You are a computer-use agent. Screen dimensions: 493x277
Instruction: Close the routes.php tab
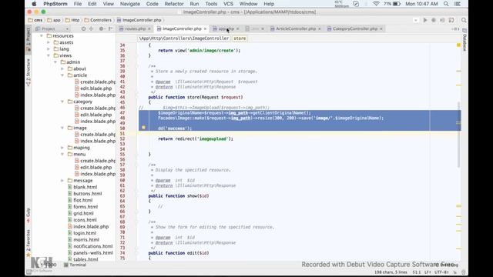pos(149,29)
